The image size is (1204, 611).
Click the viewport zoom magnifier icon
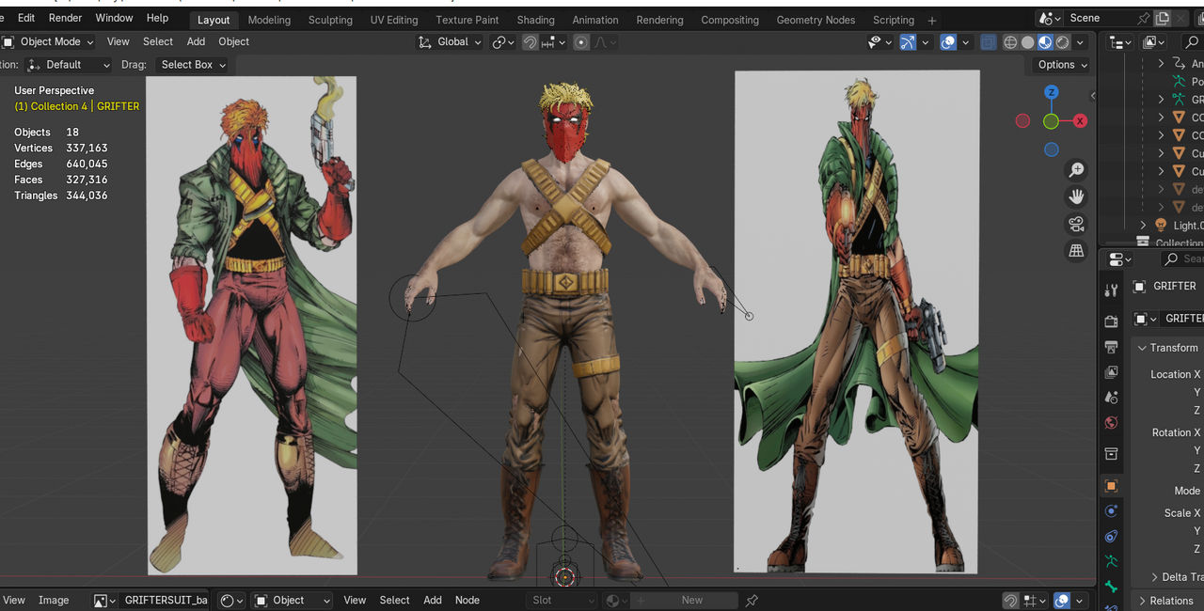coord(1076,170)
